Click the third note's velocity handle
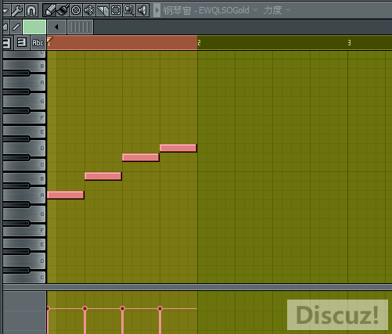This screenshot has width=392, height=334. [122, 309]
